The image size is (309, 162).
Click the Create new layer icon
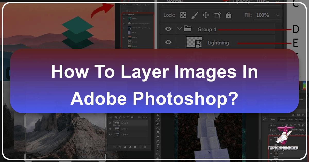pyautogui.click(x=140, y=147)
